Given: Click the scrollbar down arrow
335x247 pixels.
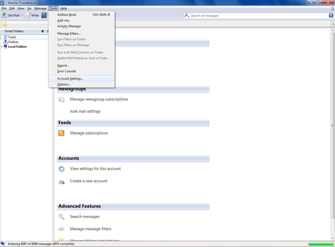Looking at the screenshot, I should pos(333,239).
